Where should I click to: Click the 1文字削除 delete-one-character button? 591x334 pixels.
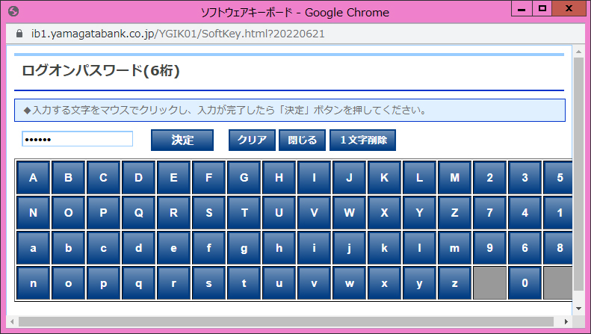[x=362, y=140]
